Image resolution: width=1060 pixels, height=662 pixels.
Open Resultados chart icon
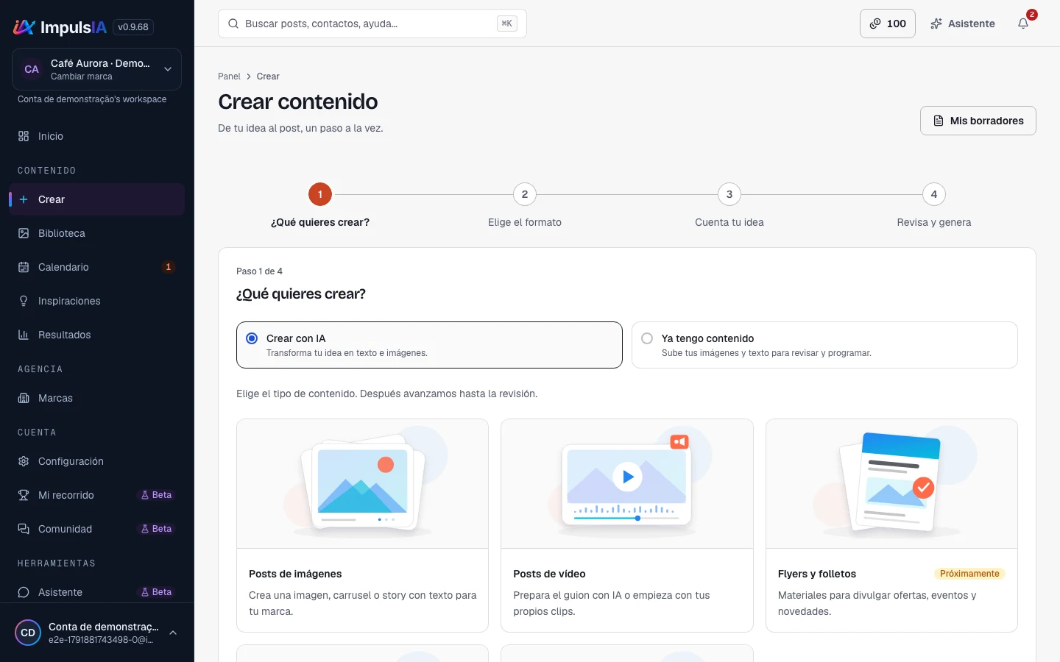click(24, 335)
